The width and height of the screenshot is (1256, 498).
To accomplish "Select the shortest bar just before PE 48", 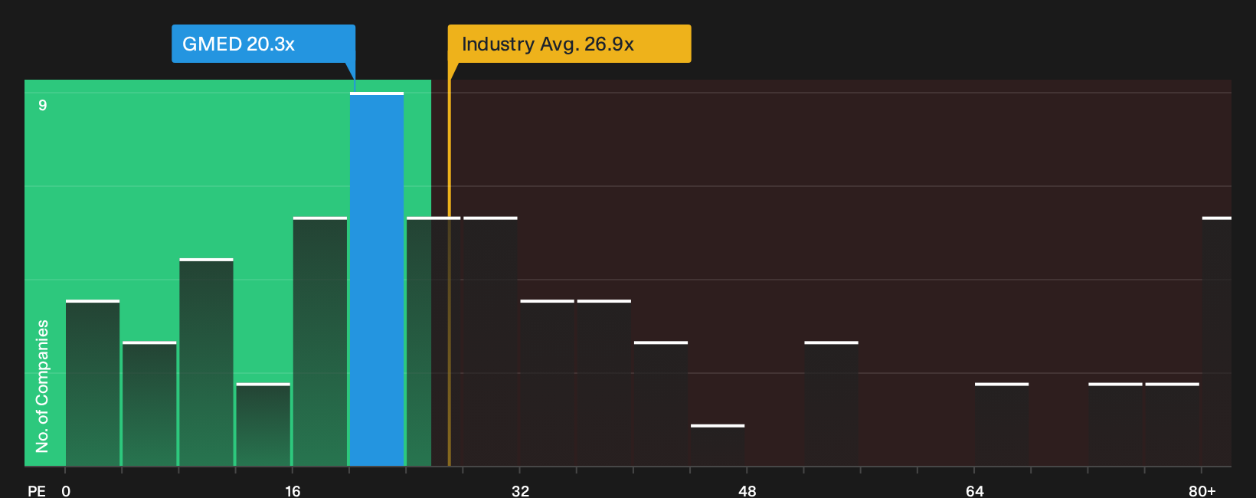I will tap(718, 445).
